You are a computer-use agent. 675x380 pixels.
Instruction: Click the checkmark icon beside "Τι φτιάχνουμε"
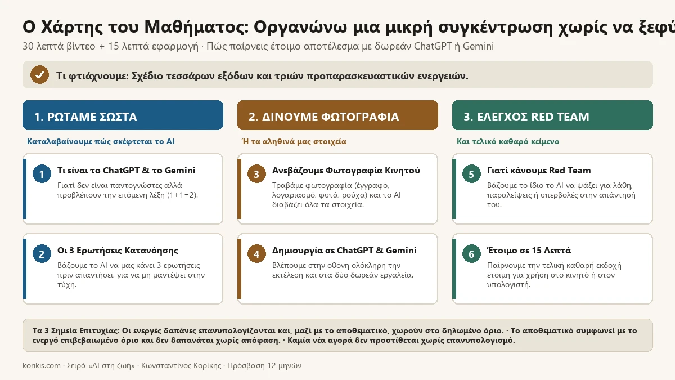pos(39,75)
